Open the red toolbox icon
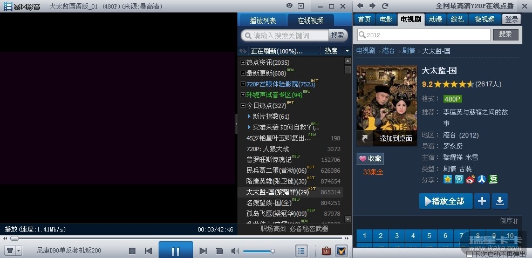532x258 pixels. coord(326,251)
